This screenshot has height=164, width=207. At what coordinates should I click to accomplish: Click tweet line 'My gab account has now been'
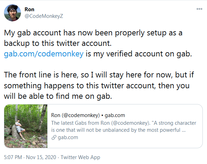[93, 33]
